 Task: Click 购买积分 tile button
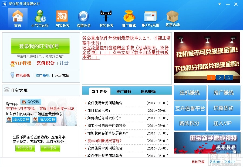coord(190,123)
